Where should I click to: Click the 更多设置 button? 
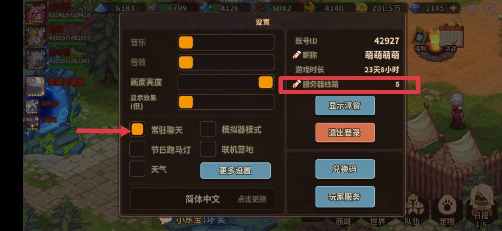click(235, 171)
